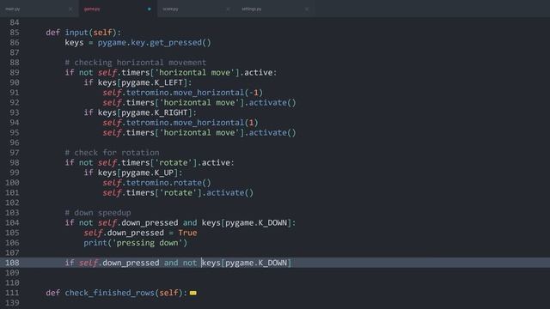Click 'True' value on line 105

[187, 233]
